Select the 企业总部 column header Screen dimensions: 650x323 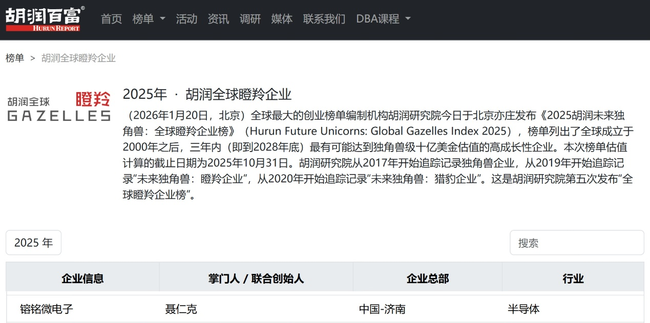pos(427,278)
